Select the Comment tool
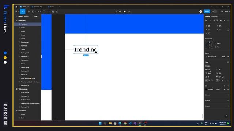The image size is (234, 131). pyautogui.click(x=57, y=11)
